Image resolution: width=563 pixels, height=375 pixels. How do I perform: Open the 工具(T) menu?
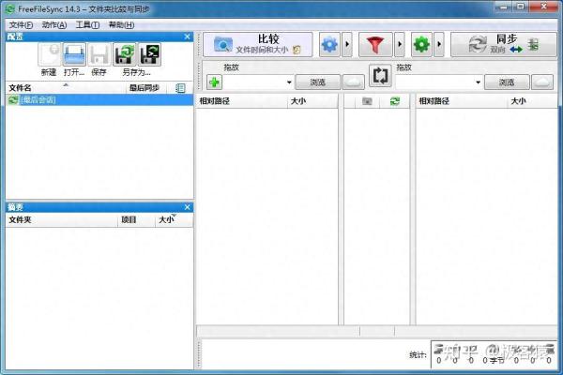click(87, 24)
